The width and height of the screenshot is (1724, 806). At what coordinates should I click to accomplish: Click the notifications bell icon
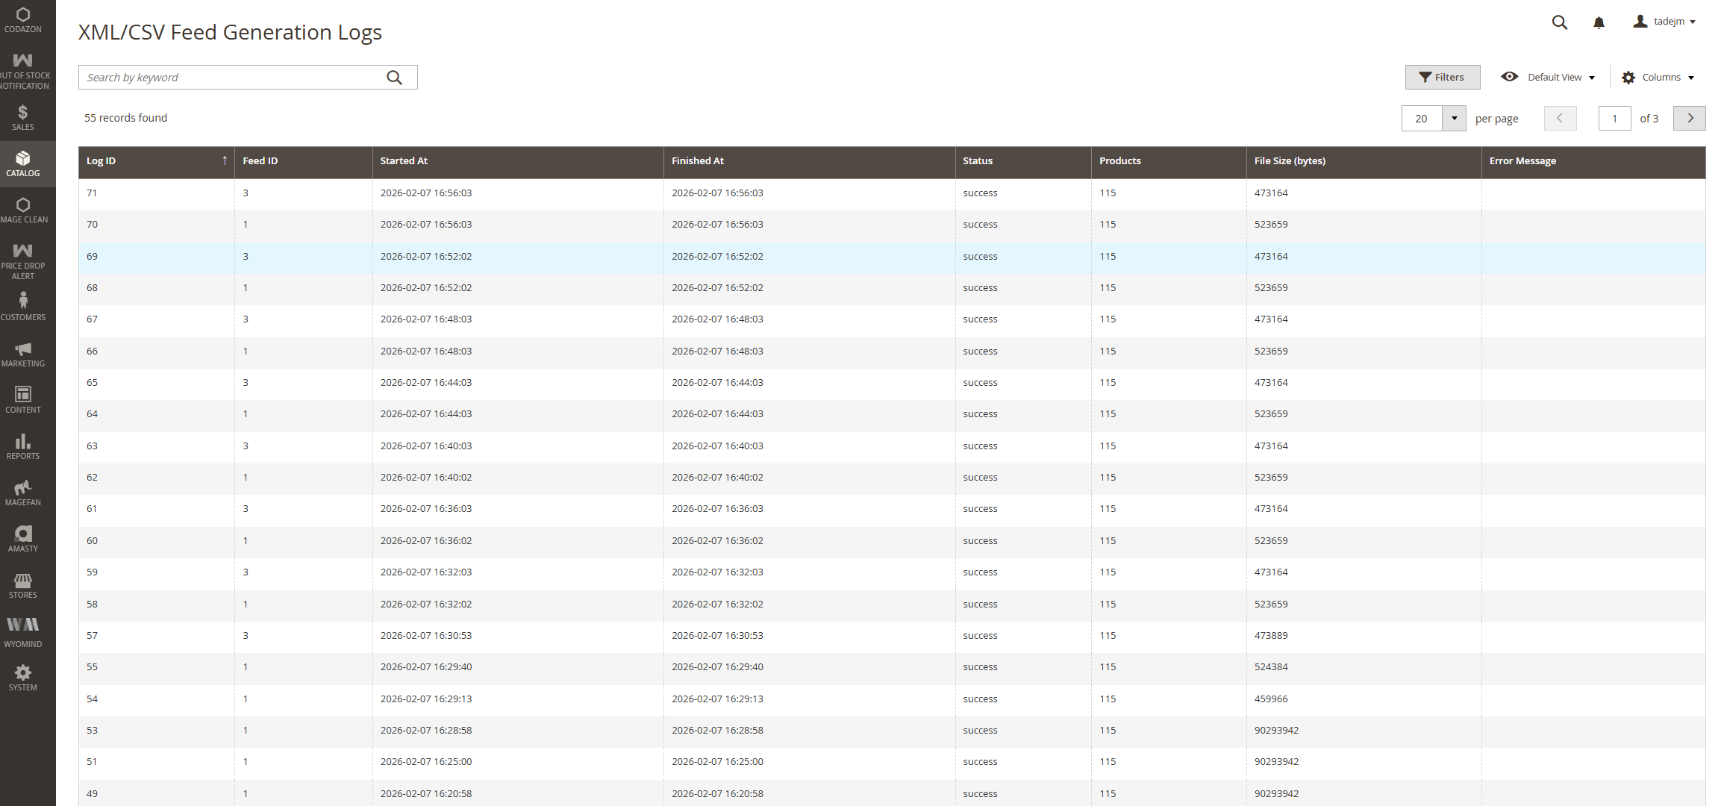click(x=1599, y=22)
